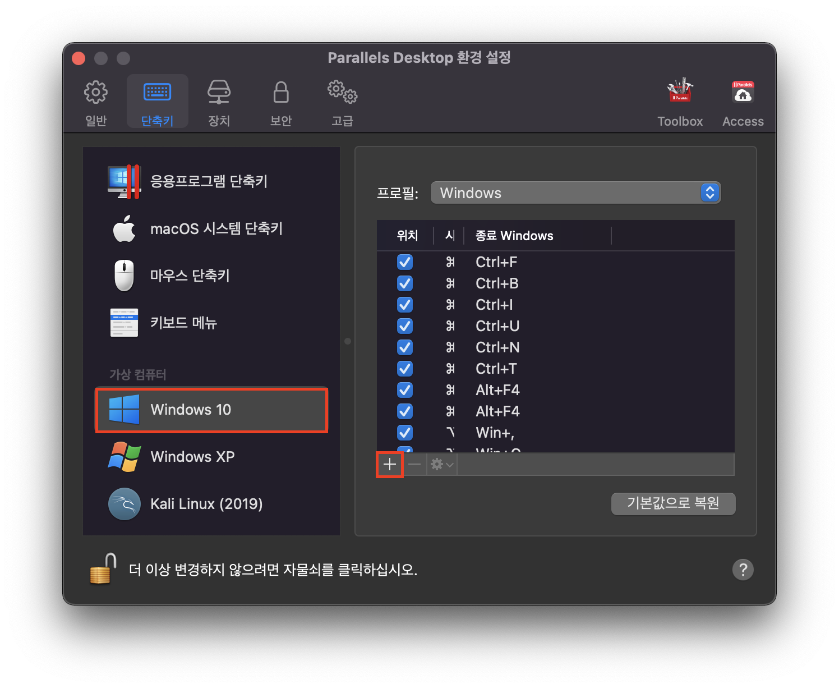Image resolution: width=839 pixels, height=688 pixels.
Task: Select macOS 시스템 단축키 item
Action: coord(211,228)
